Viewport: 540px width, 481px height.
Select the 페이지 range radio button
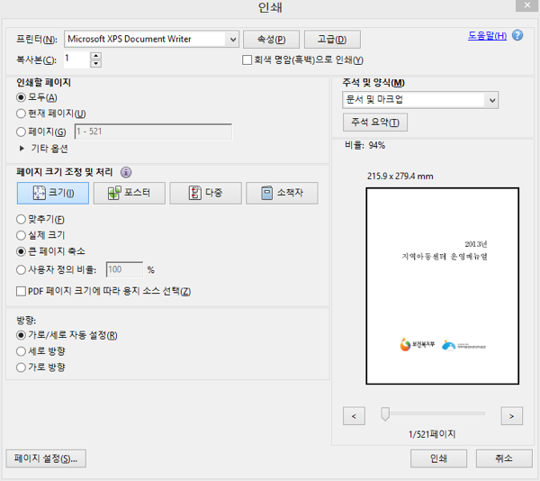(x=21, y=132)
